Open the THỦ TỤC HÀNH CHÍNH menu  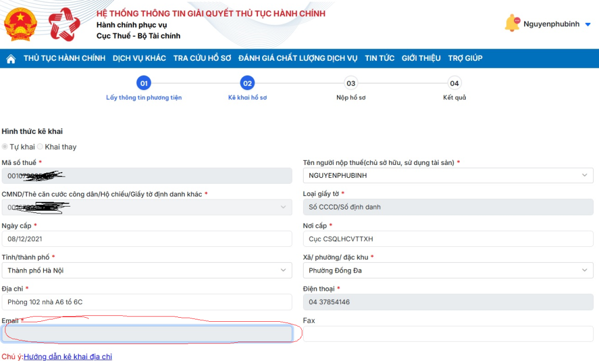[64, 59]
